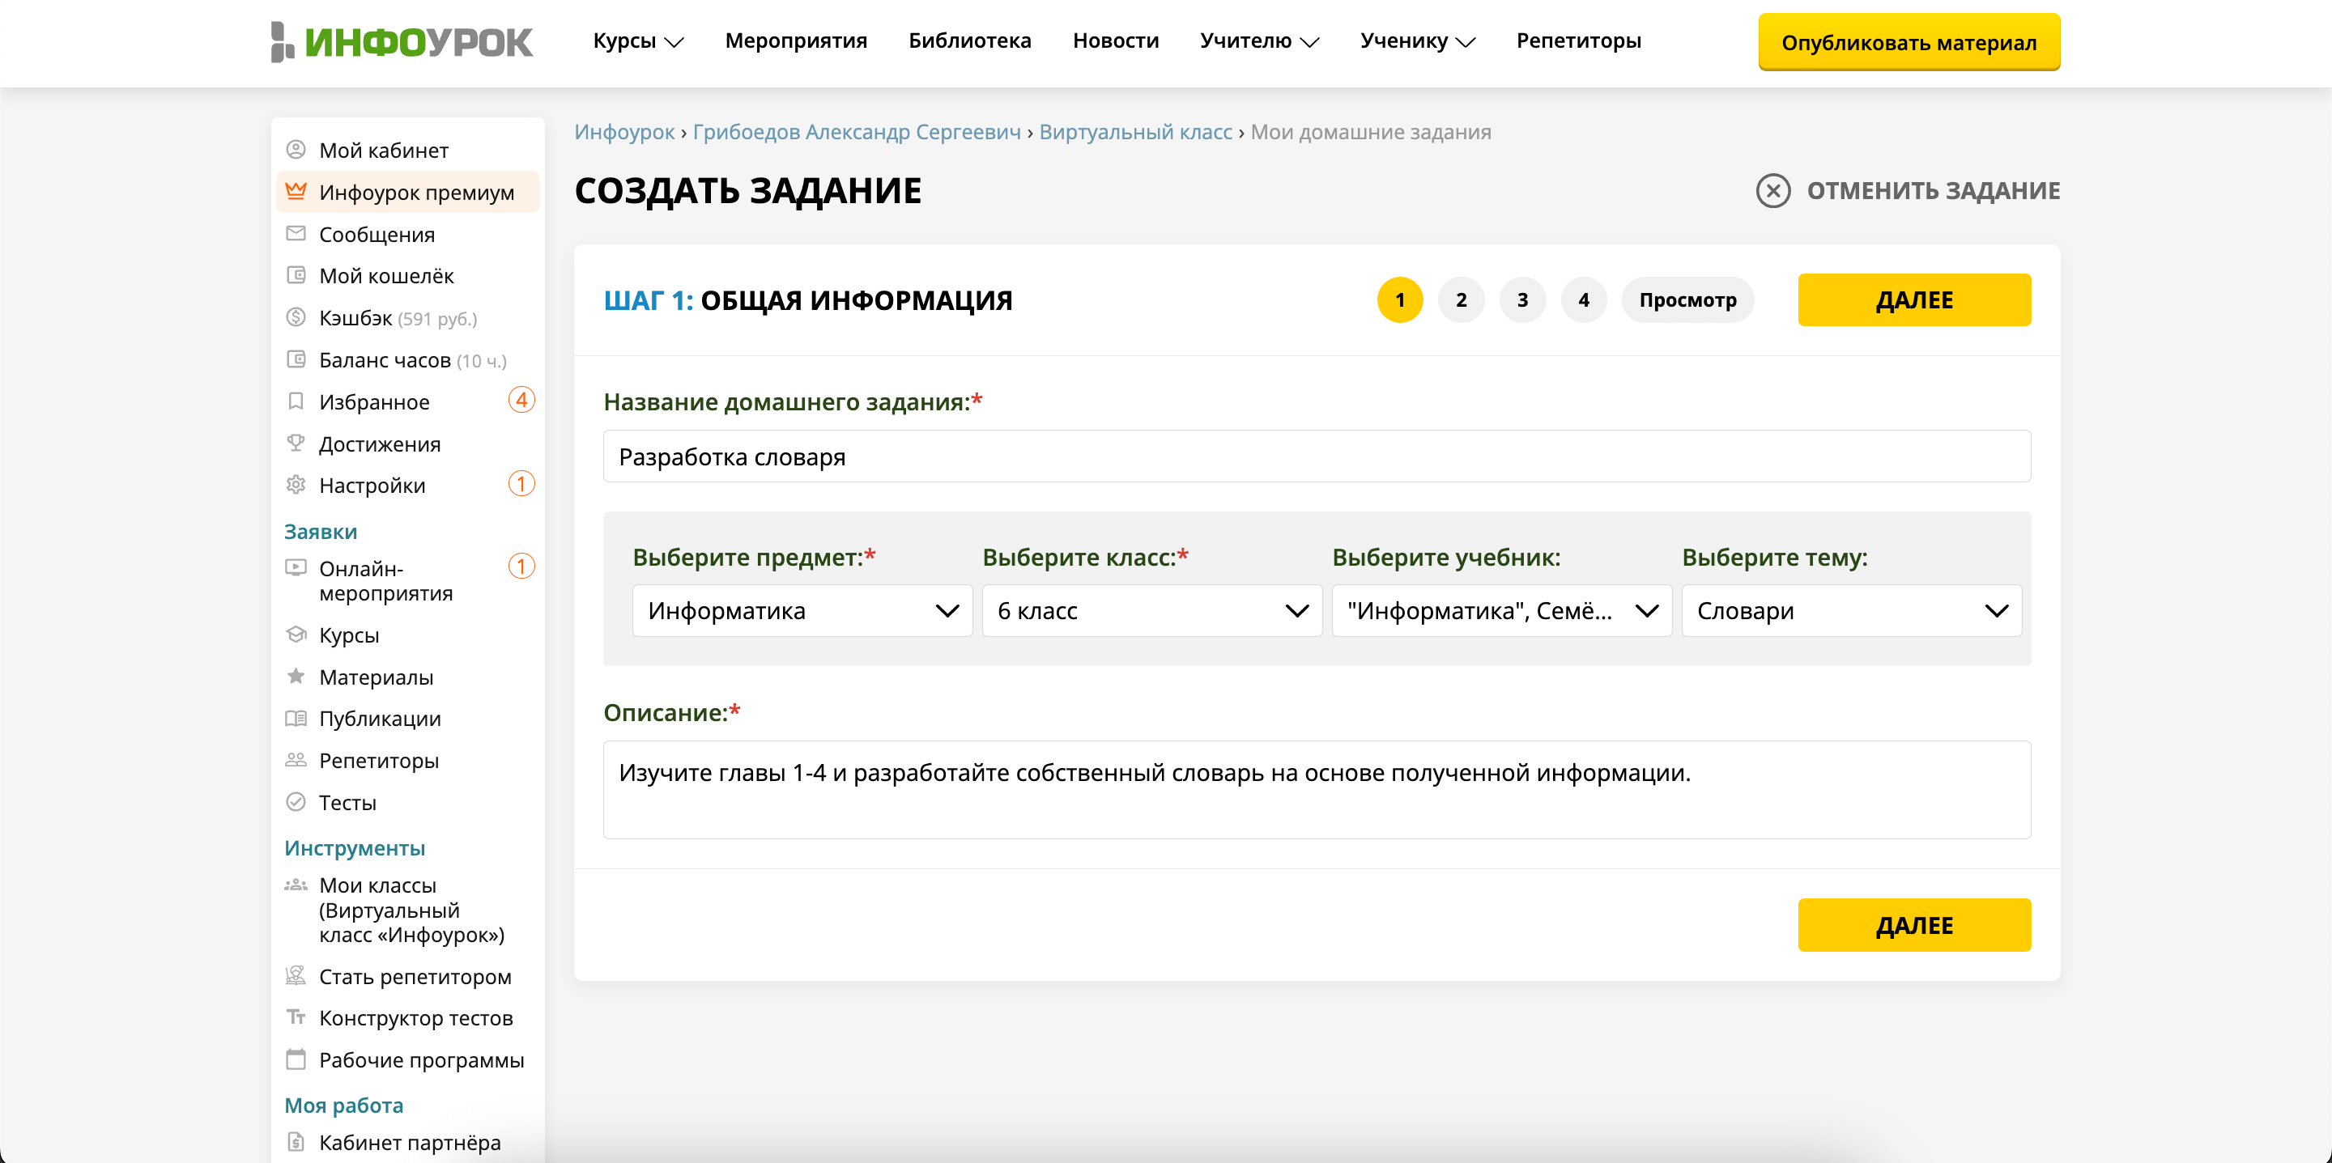Viewport: 2332px width, 1163px height.
Task: Click the Кэшбэк coin icon
Action: 296,316
